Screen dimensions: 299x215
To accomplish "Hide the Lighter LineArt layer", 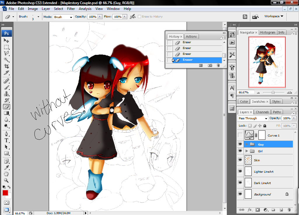I will coord(240,172).
